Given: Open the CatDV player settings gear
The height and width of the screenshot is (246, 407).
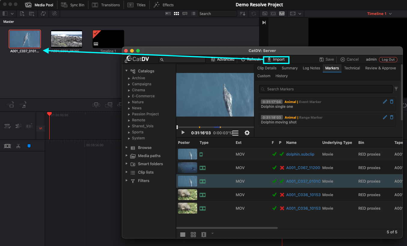Looking at the screenshot, I should coord(247,133).
